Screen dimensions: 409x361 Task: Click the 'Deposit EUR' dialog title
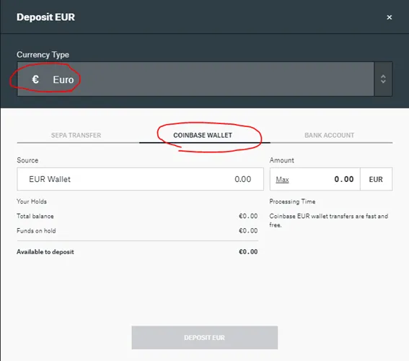pos(45,17)
